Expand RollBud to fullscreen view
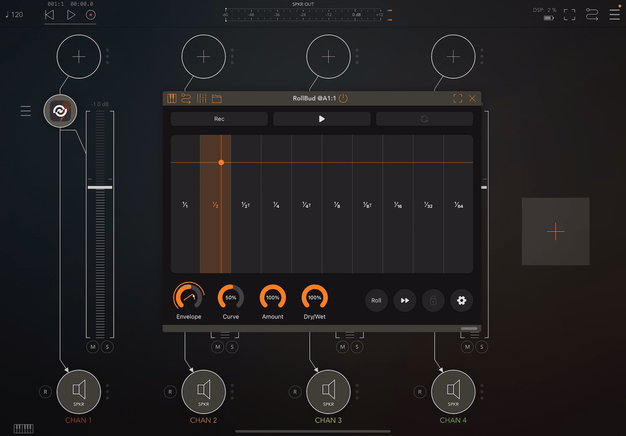 (x=458, y=98)
